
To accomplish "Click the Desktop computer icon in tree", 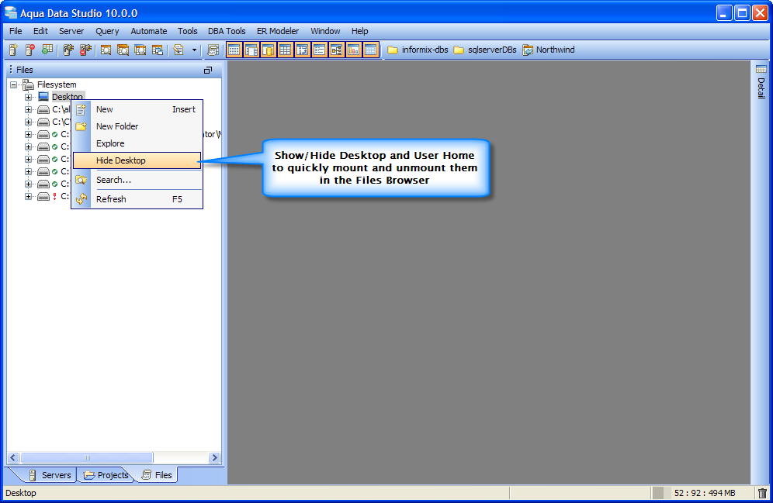I will pyautogui.click(x=44, y=96).
